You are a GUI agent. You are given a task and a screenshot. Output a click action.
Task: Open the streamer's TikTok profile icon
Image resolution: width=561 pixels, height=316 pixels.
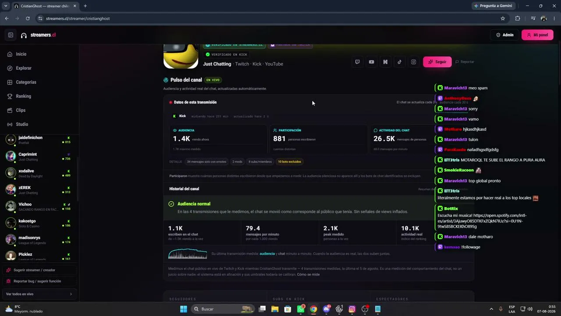[x=400, y=62]
